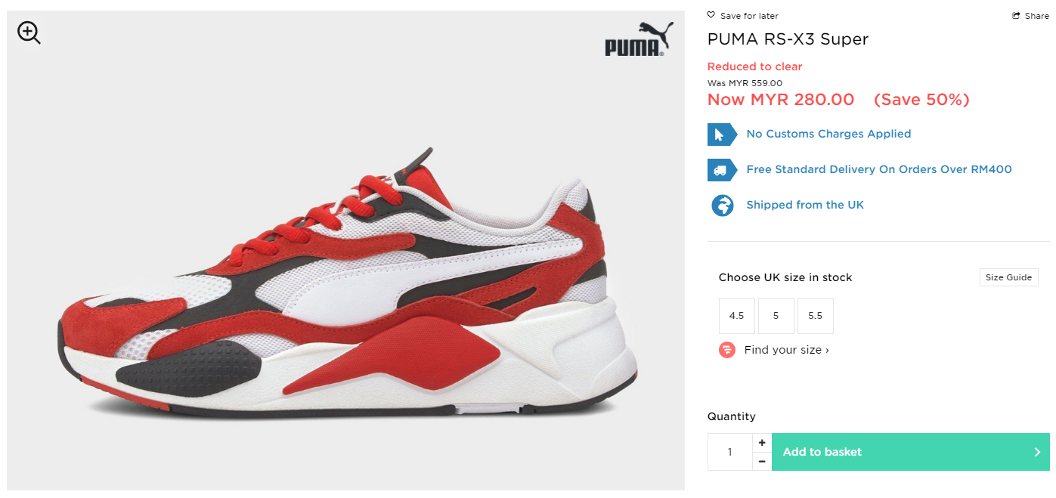Open the Size Guide

point(1008,277)
